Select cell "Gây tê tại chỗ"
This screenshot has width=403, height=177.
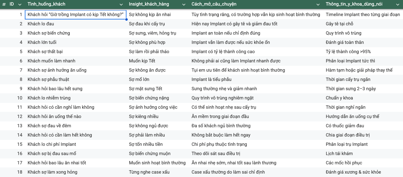(x=363, y=24)
